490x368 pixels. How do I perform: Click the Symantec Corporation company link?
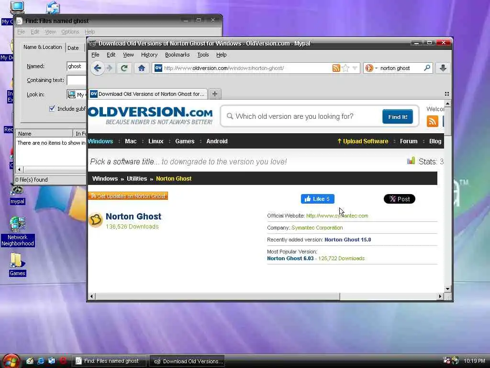pyautogui.click(x=317, y=228)
